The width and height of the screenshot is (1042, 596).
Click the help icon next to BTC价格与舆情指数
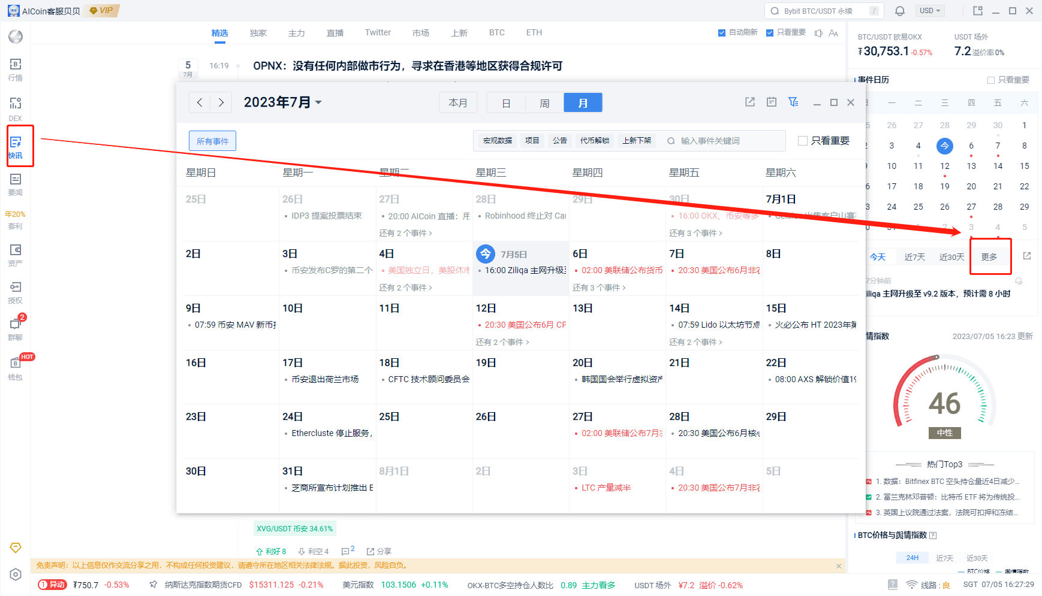click(x=933, y=536)
